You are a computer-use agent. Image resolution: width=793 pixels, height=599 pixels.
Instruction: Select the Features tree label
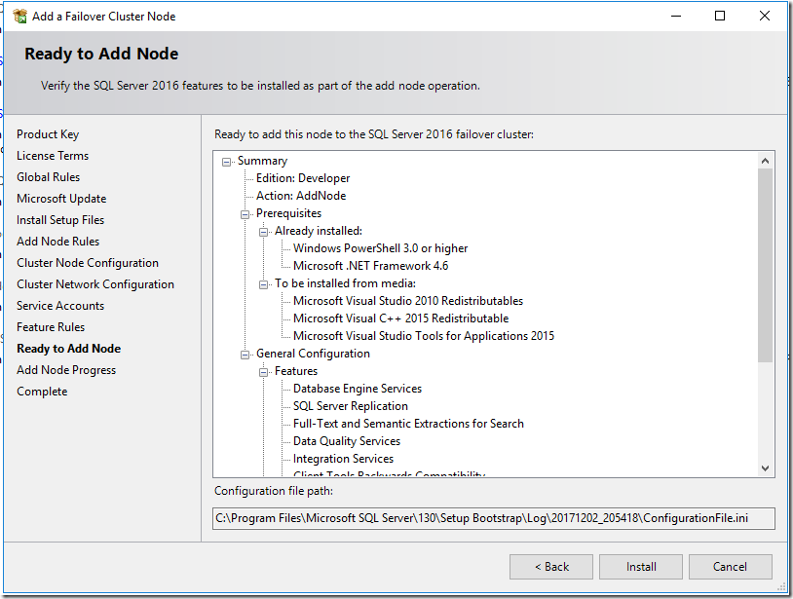[296, 371]
